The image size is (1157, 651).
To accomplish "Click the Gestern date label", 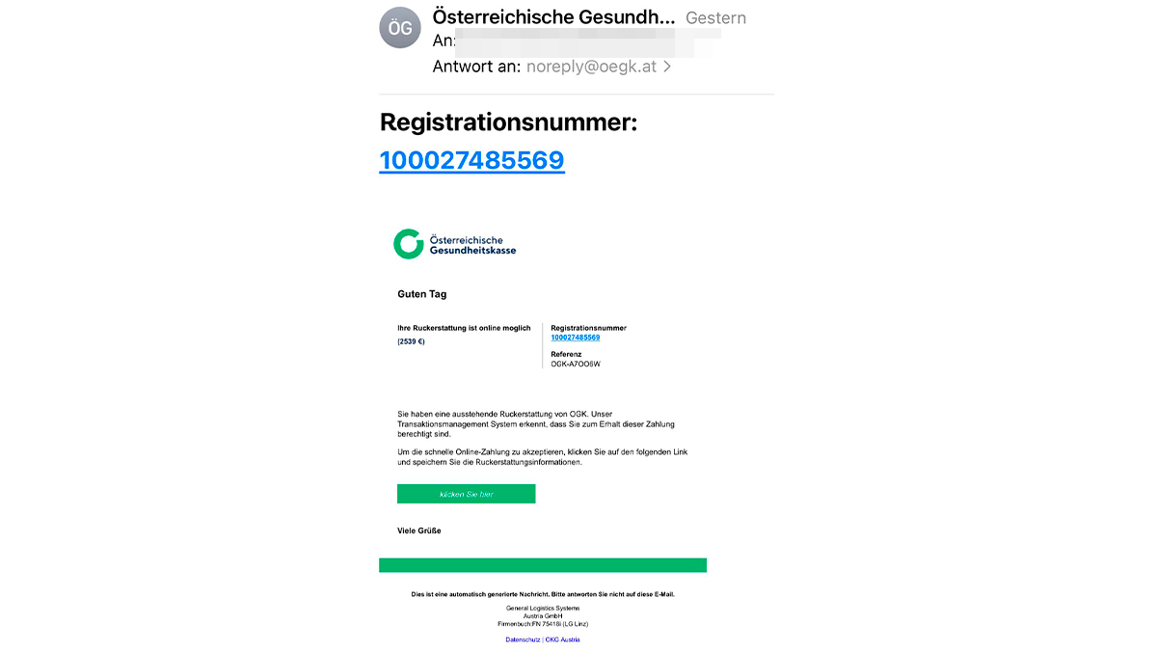I will coord(715,18).
